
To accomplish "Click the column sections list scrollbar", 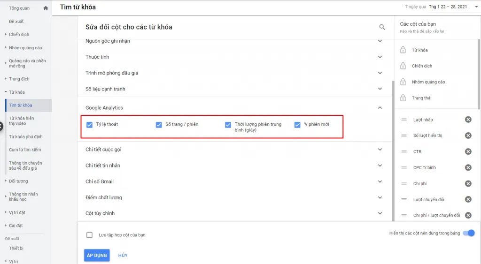I will (x=393, y=151).
